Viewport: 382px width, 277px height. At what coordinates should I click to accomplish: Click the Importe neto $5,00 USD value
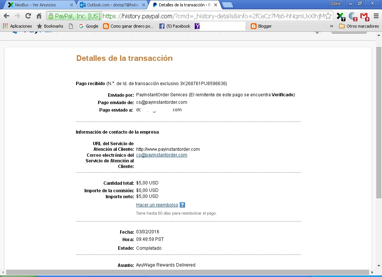pyautogui.click(x=147, y=196)
